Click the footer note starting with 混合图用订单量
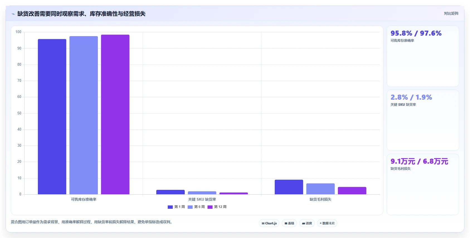The width and height of the screenshot is (470, 238). click(x=92, y=222)
